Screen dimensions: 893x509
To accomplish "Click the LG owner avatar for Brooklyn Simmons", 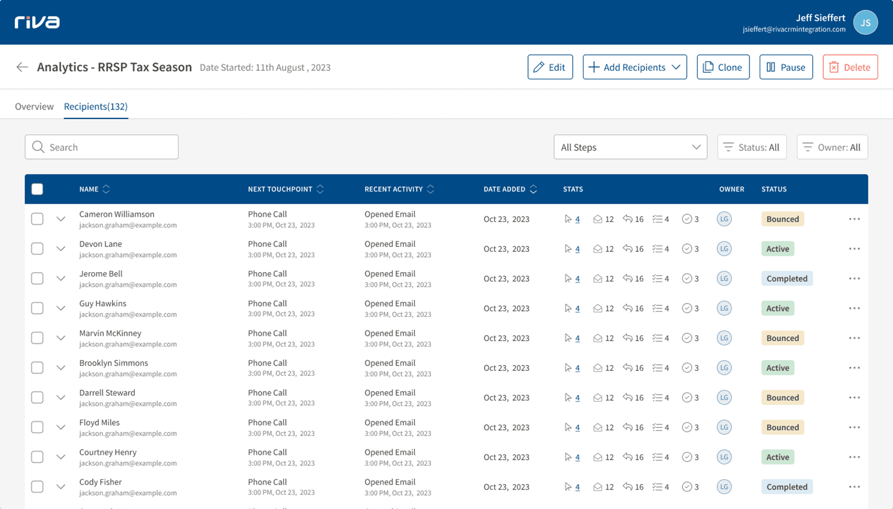I will coord(724,367).
